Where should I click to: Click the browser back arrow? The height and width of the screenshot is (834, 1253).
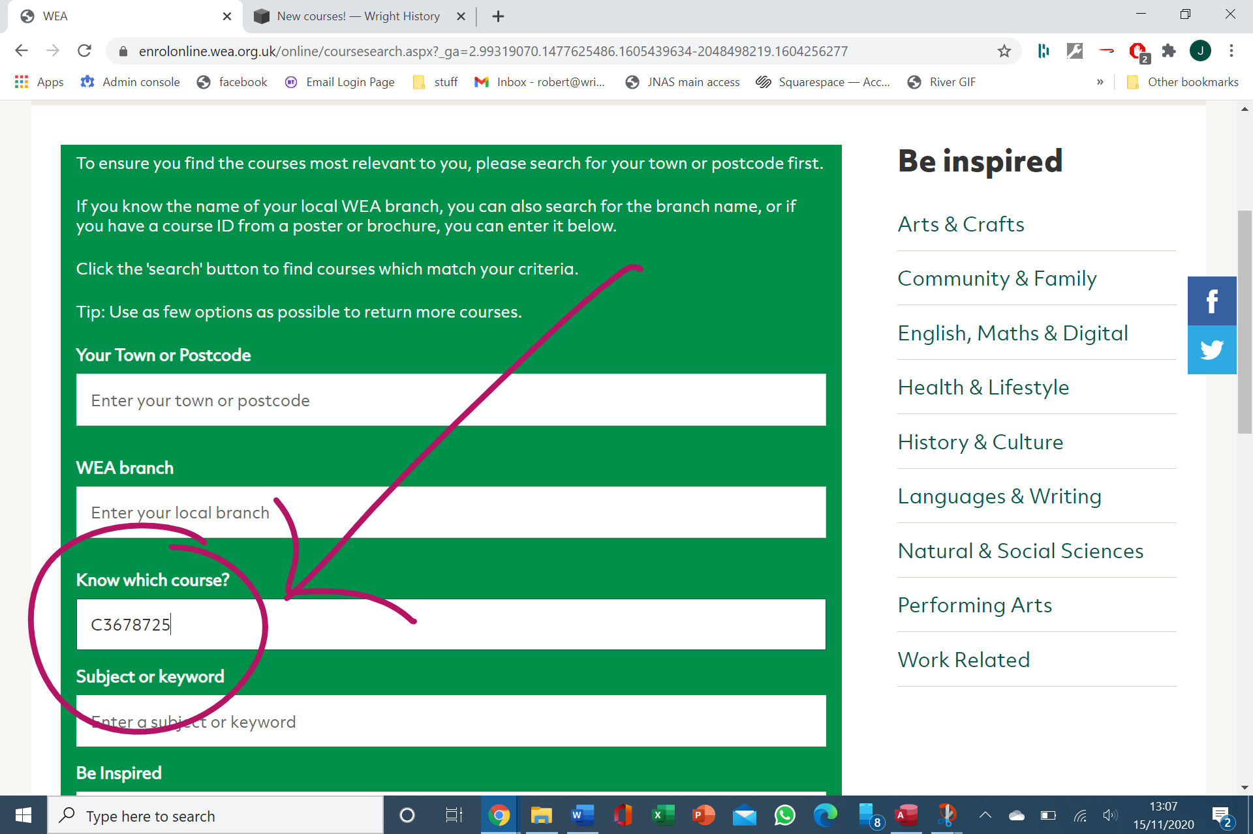coord(22,51)
